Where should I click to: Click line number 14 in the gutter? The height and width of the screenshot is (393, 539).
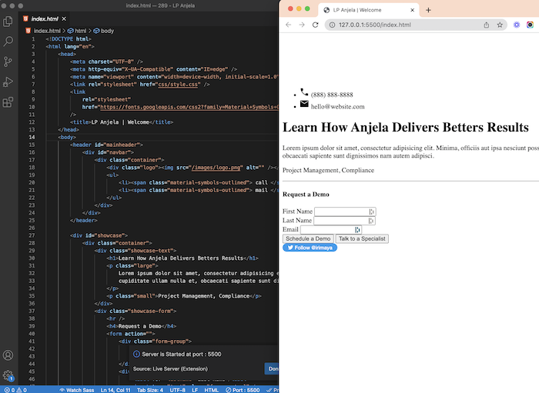coord(32,138)
